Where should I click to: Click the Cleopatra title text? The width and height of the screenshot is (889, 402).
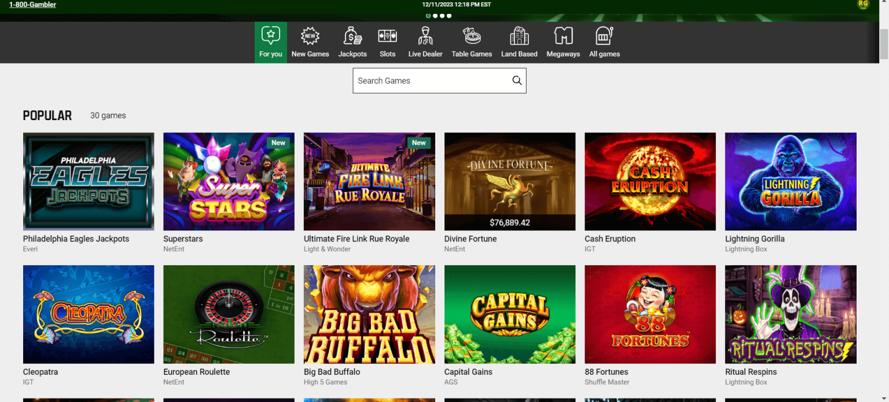pos(41,372)
